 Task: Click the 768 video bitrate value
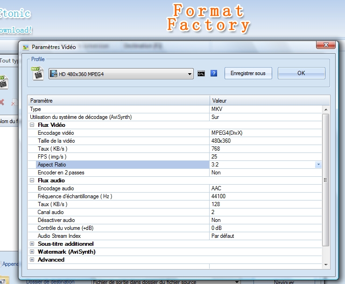(x=266, y=149)
